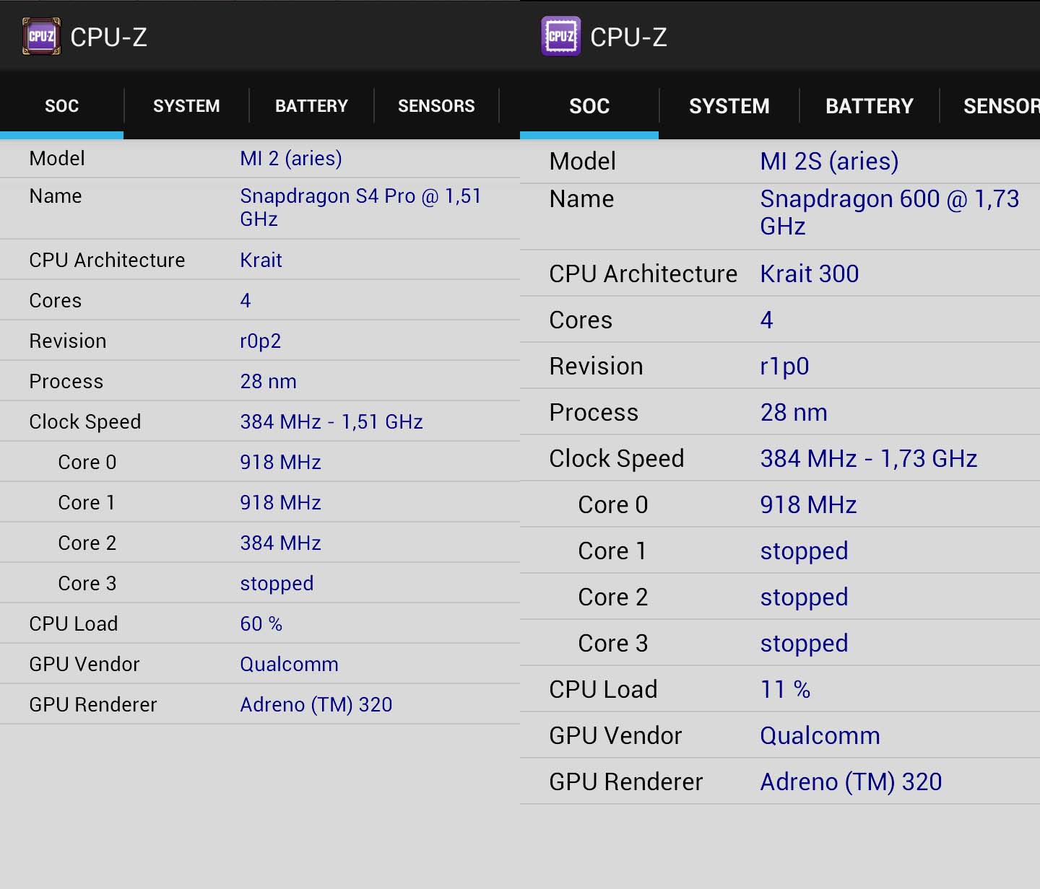
Task: Select the r0p2 Revision row
Action: coord(260,341)
